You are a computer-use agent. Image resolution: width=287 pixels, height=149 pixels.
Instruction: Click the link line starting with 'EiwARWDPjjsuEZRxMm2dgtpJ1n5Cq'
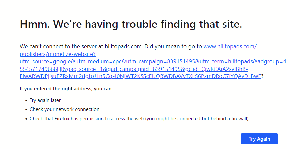(133, 76)
